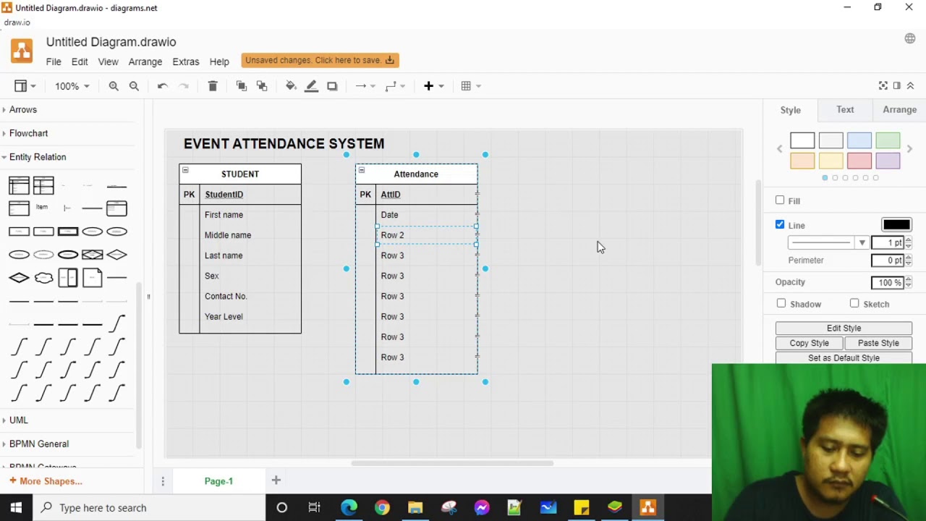Click the Edit Style button
The image size is (926, 521).
click(844, 328)
